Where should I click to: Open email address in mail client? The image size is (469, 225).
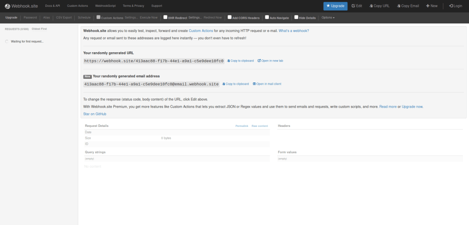(x=267, y=84)
